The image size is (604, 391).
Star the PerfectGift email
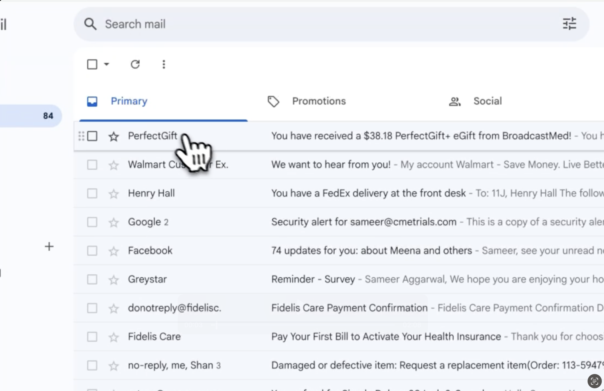[x=114, y=136]
